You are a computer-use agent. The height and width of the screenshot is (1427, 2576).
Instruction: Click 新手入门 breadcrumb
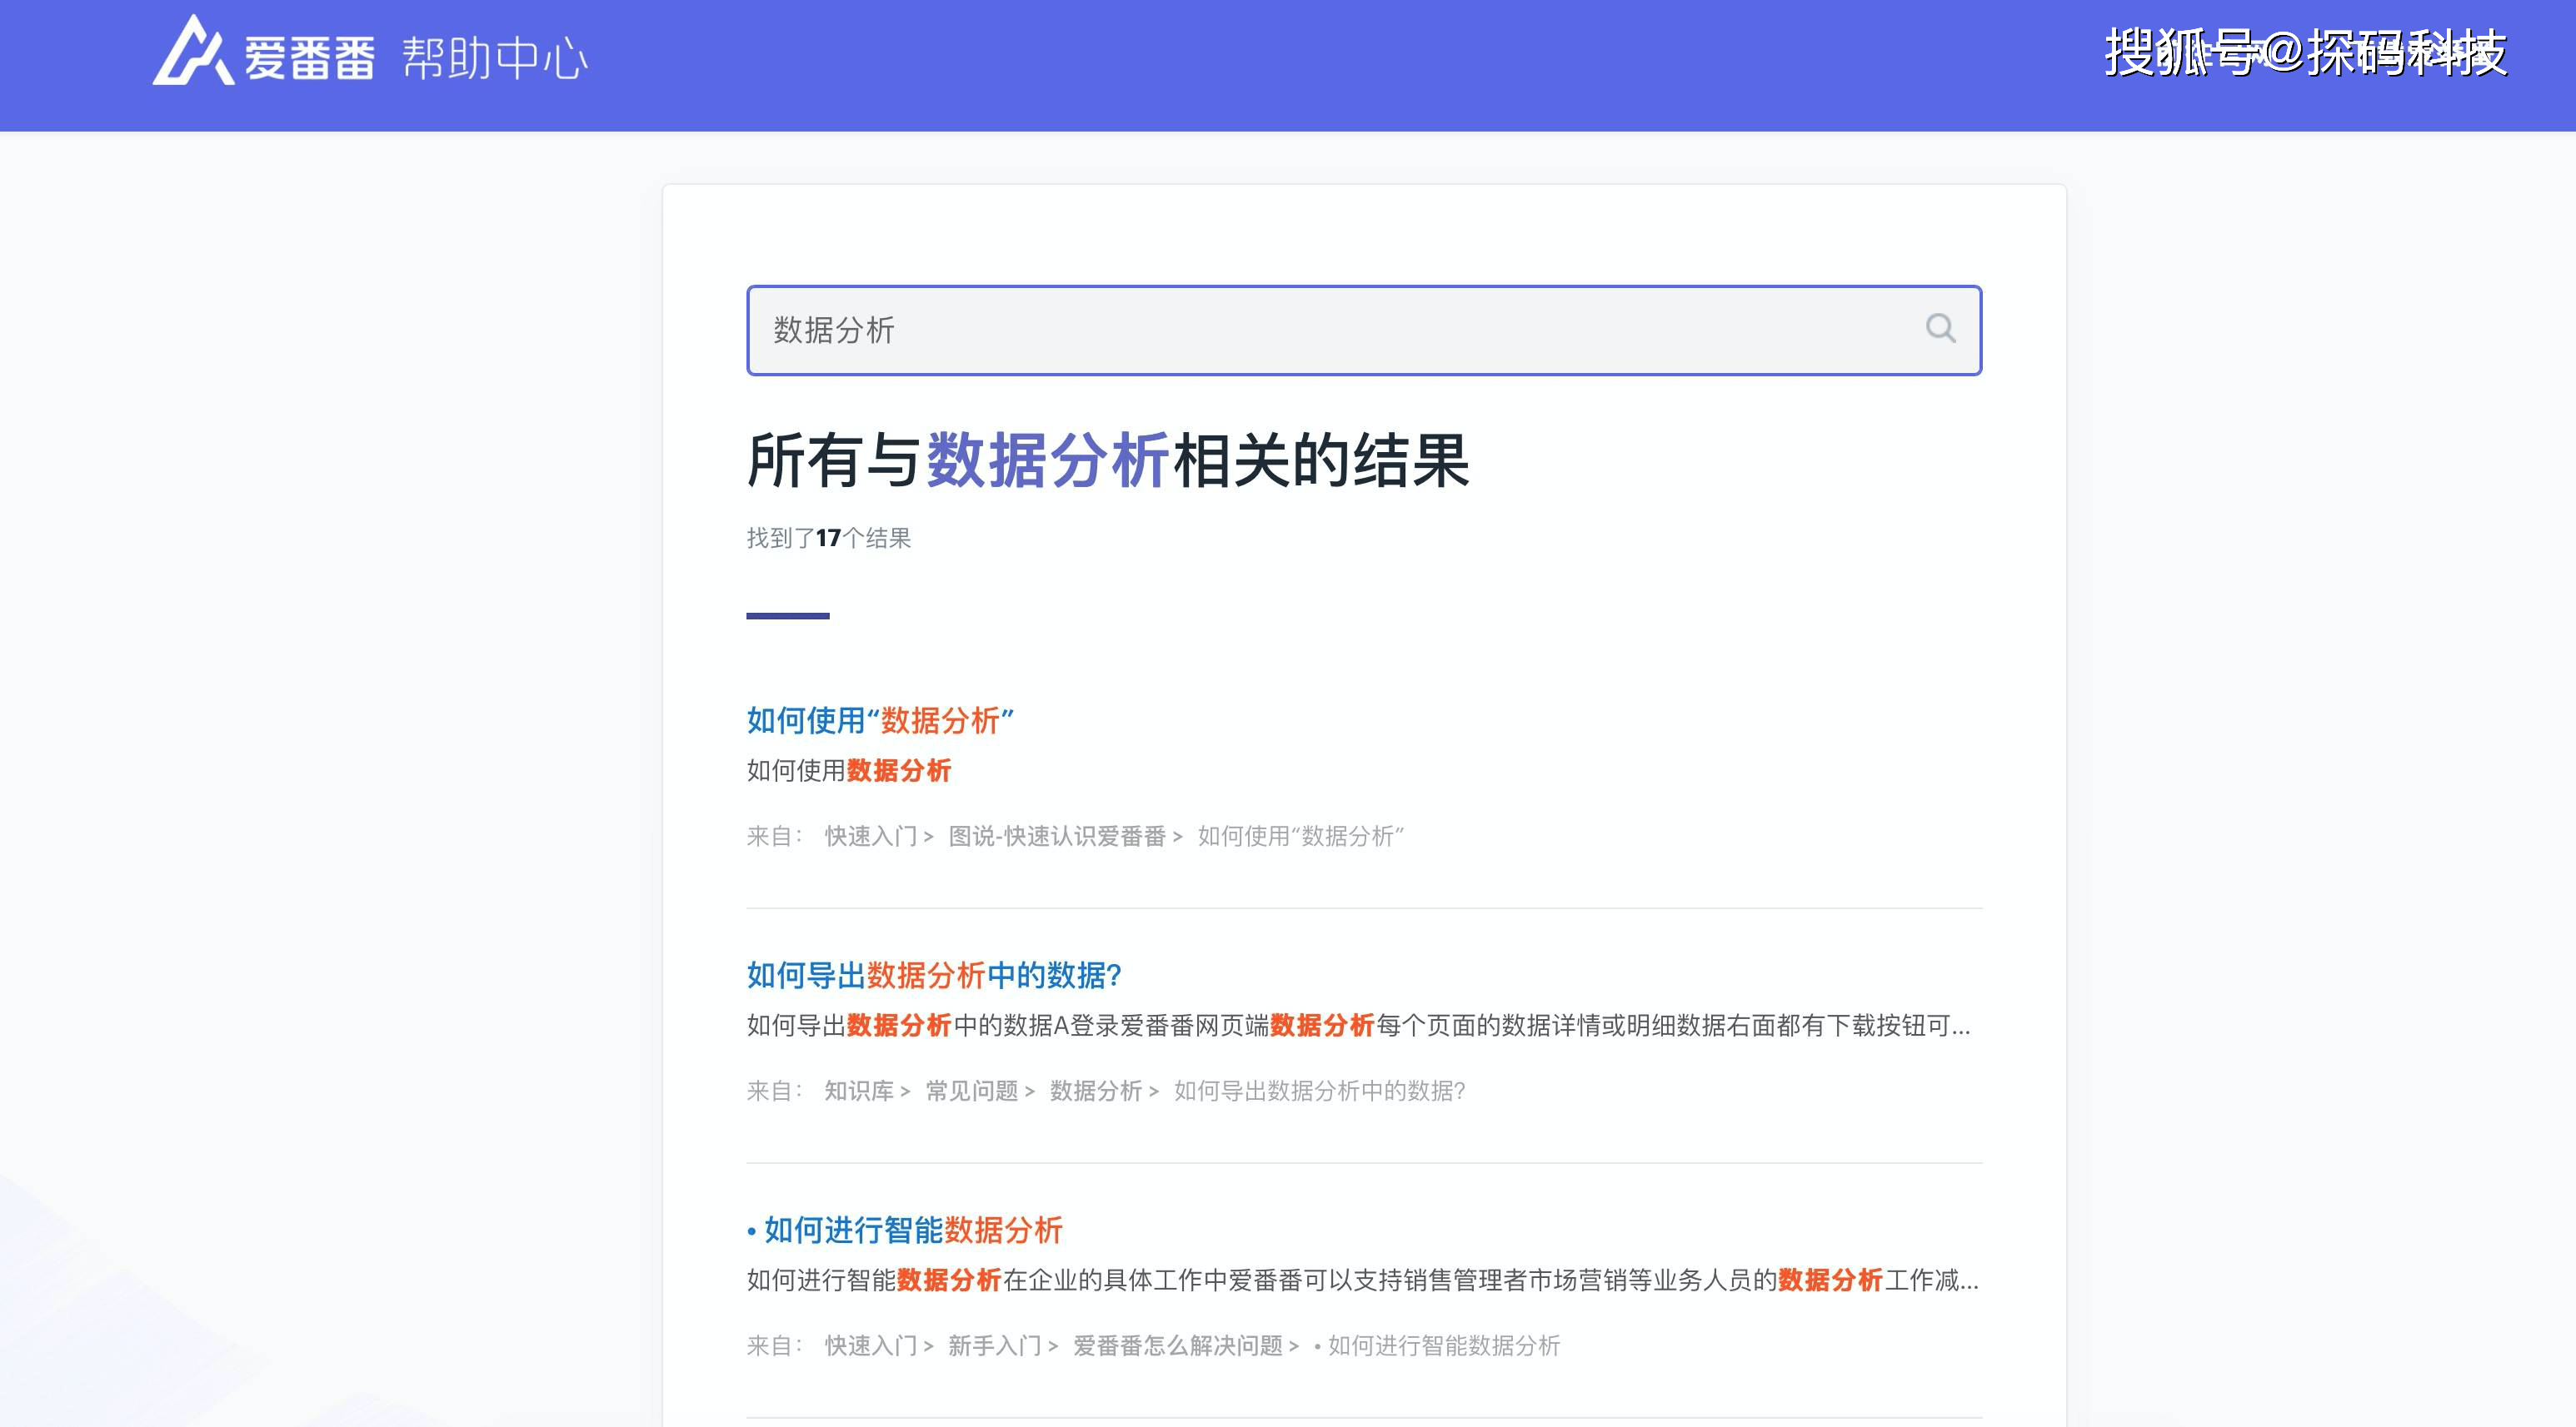[x=994, y=1346]
